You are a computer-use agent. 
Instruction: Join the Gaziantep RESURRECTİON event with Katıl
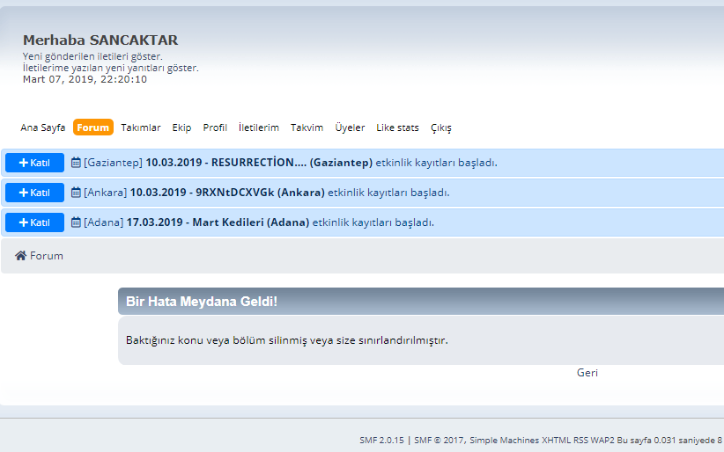(x=34, y=163)
